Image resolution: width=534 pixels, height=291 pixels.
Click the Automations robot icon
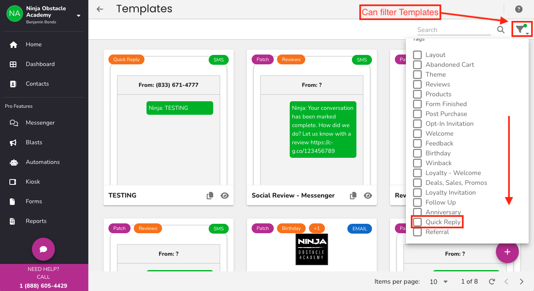coord(14,162)
